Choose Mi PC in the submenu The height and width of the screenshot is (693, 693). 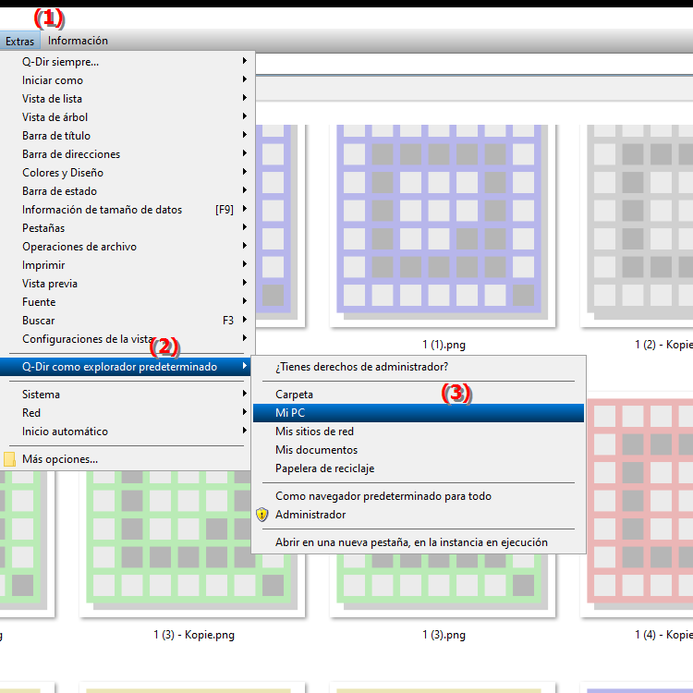point(418,413)
